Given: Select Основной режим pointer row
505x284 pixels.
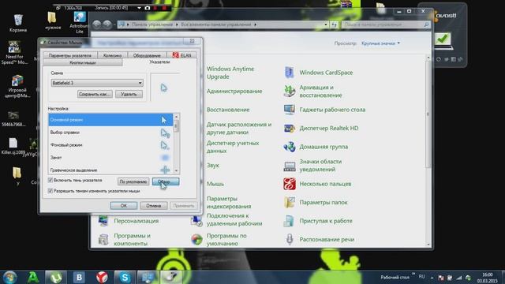Looking at the screenshot, I should point(110,120).
